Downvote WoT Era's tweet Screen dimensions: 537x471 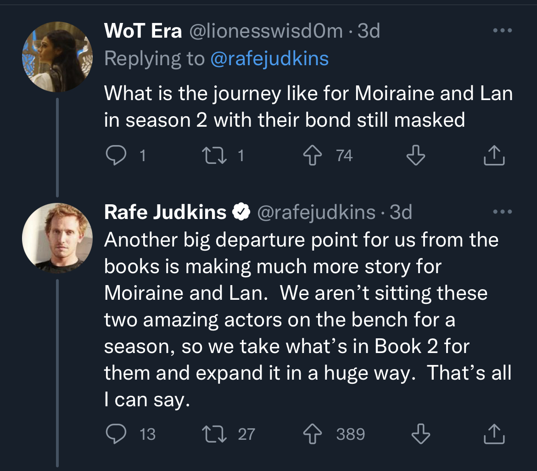[x=416, y=156]
